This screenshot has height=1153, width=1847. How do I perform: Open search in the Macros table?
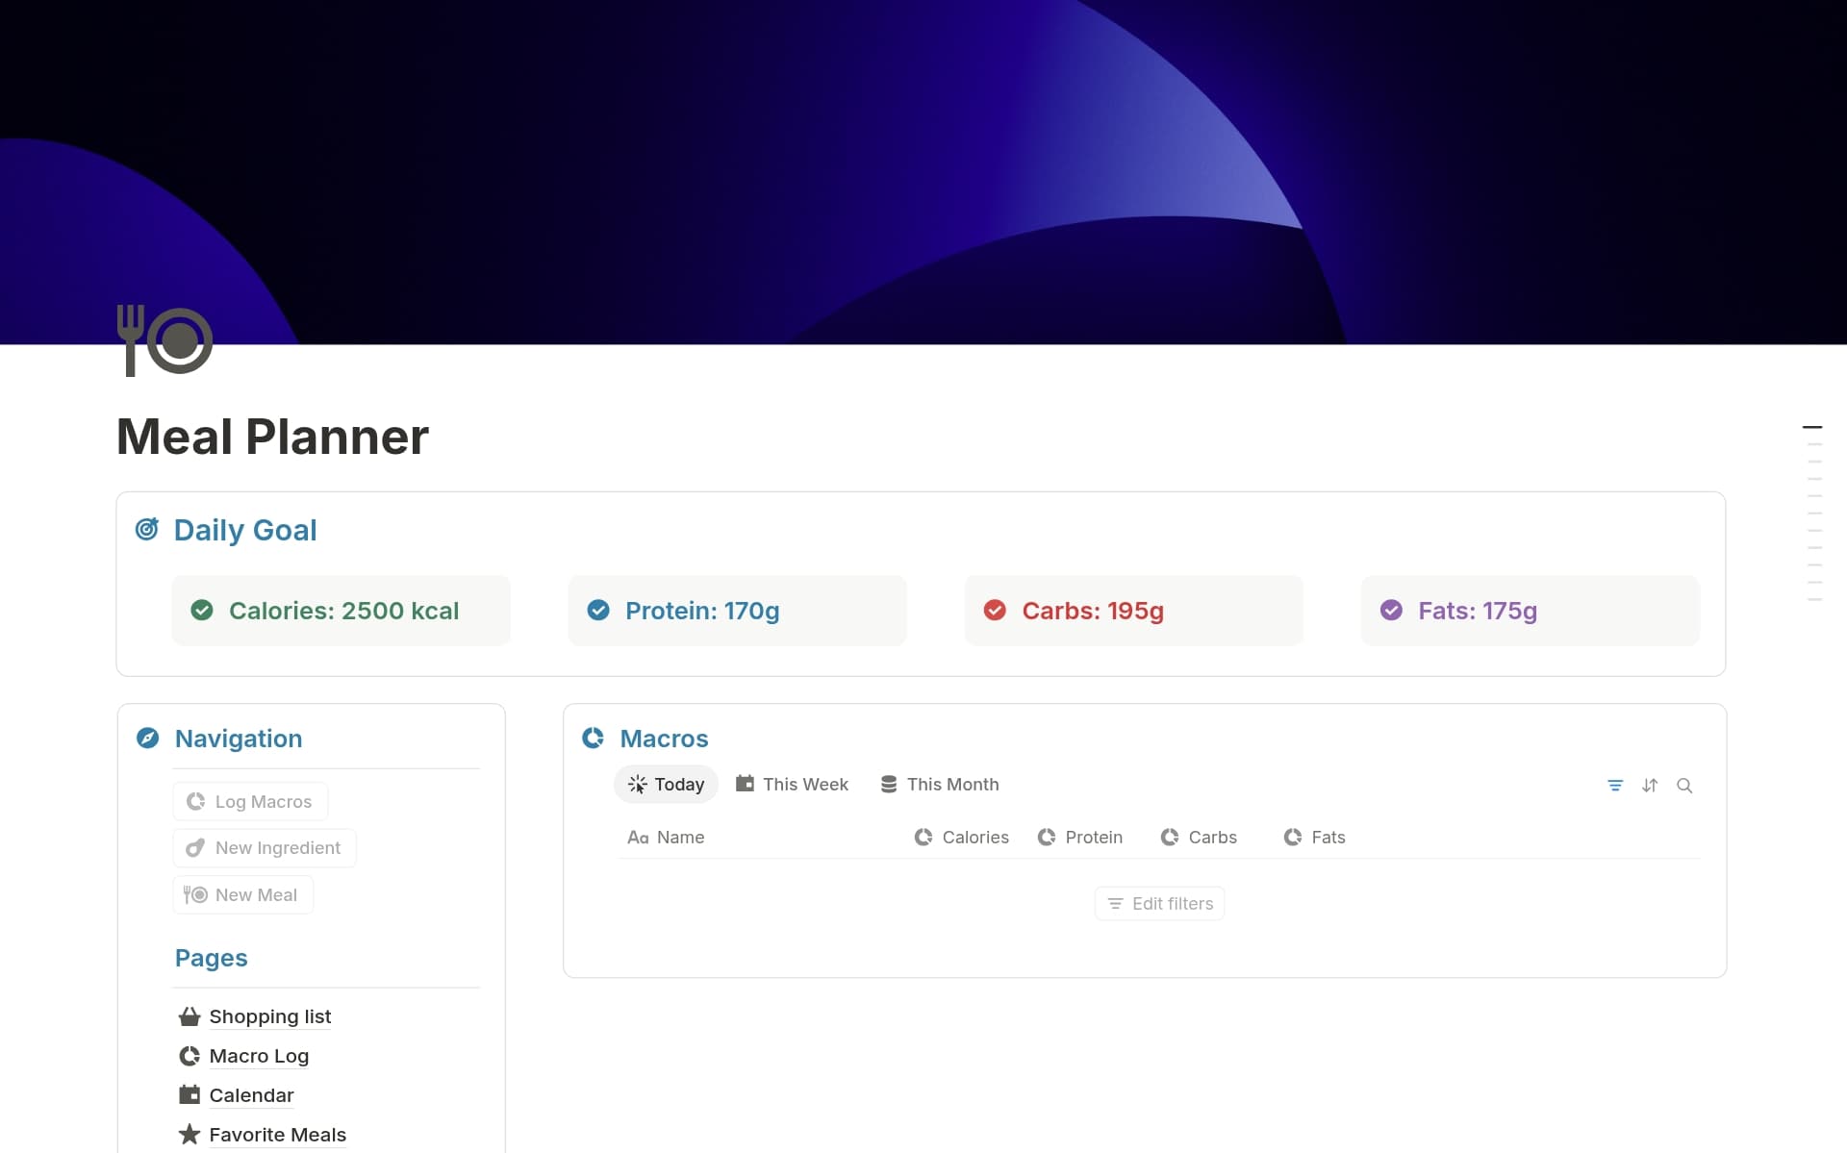pyautogui.click(x=1684, y=785)
